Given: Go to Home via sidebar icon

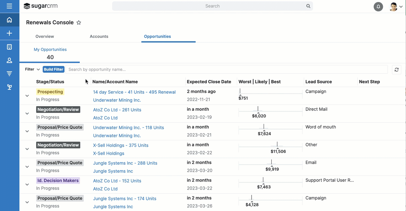Looking at the screenshot, I should [x=9, y=20].
